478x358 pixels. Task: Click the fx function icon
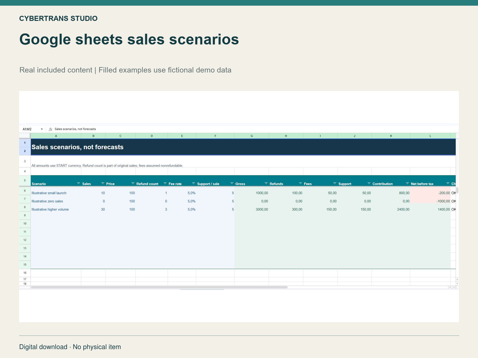[50, 129]
